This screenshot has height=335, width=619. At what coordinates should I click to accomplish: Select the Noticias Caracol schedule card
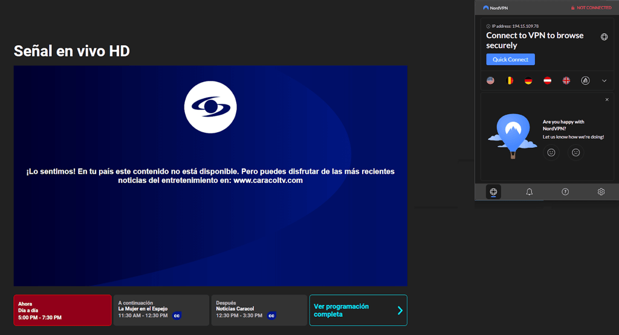pyautogui.click(x=259, y=310)
